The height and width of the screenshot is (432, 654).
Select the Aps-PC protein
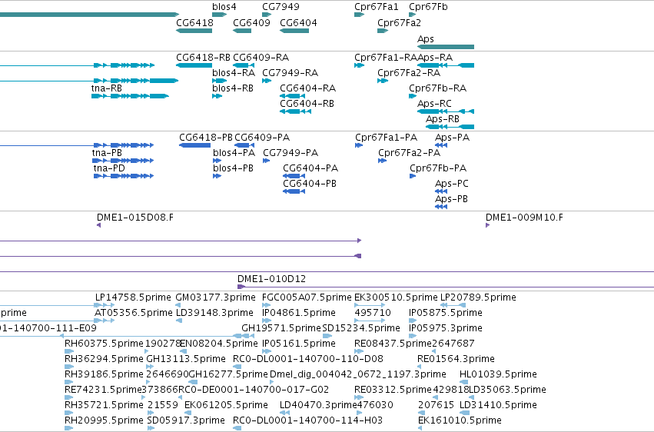441,191
